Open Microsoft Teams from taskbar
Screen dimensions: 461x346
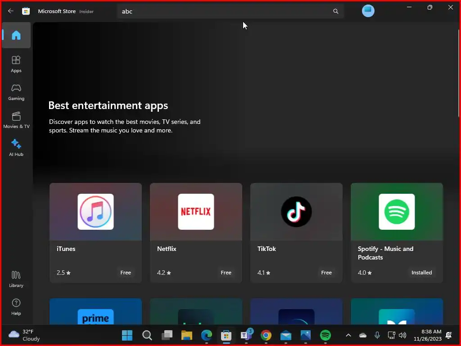(x=246, y=335)
